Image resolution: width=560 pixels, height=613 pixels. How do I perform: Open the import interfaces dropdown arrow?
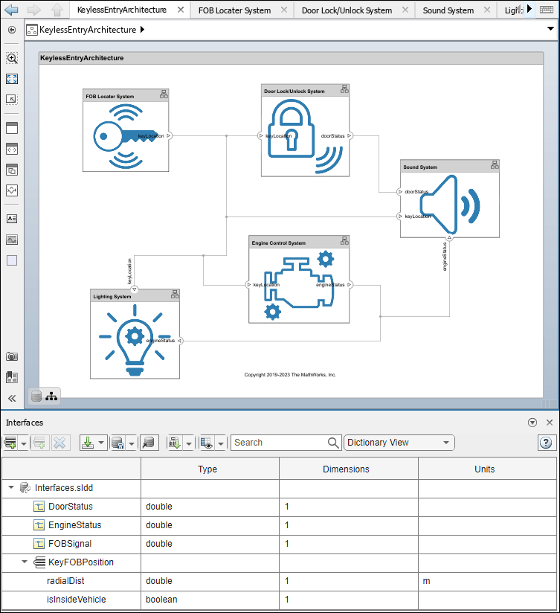101,443
